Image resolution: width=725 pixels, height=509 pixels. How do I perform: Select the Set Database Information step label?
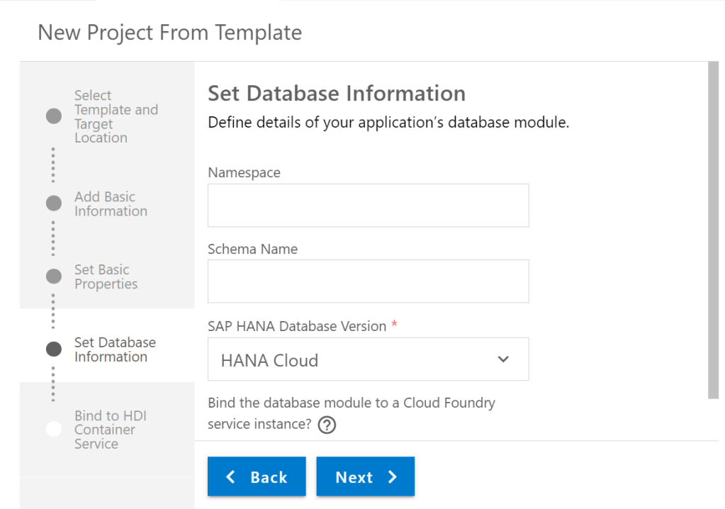(115, 349)
